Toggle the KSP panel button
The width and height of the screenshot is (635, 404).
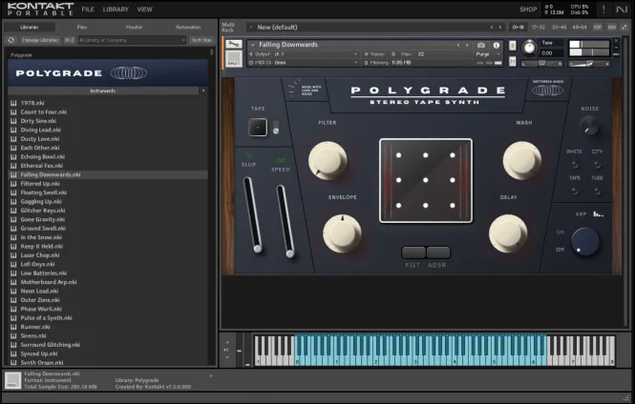(x=598, y=27)
